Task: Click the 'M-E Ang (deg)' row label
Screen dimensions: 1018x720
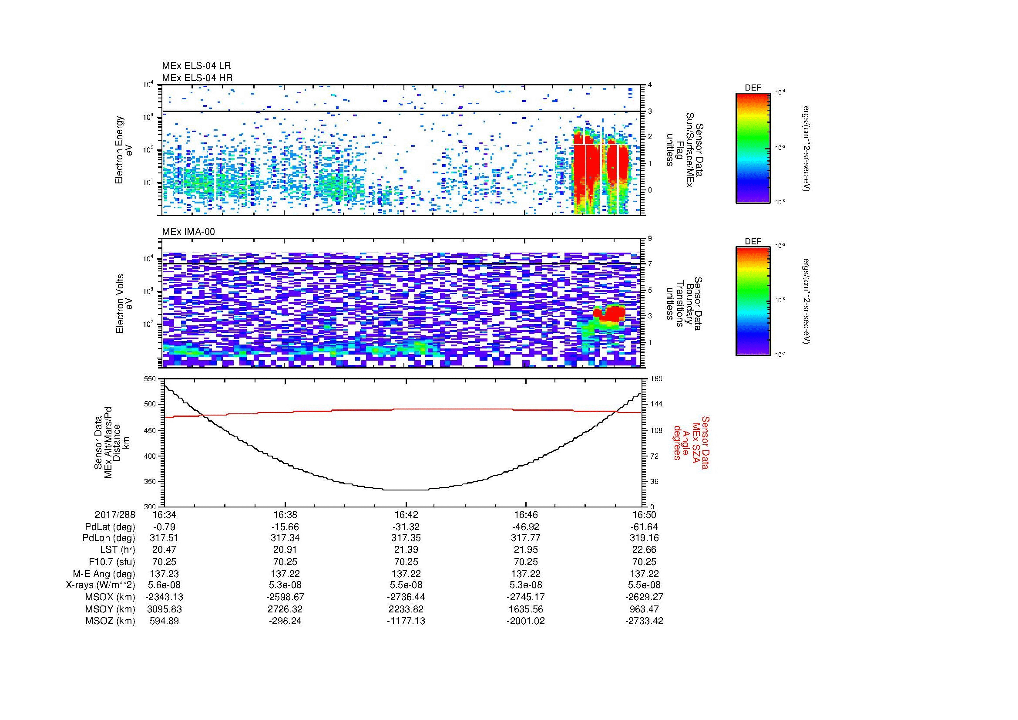Action: tap(104, 574)
